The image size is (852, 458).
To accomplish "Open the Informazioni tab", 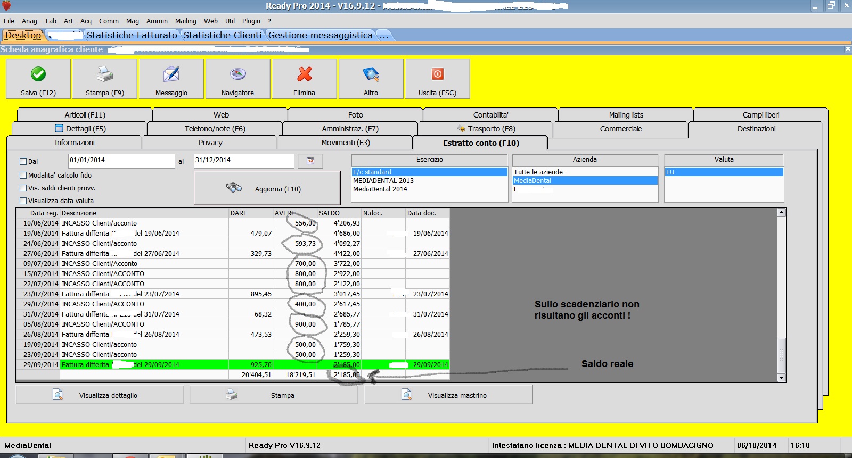I will coord(75,143).
